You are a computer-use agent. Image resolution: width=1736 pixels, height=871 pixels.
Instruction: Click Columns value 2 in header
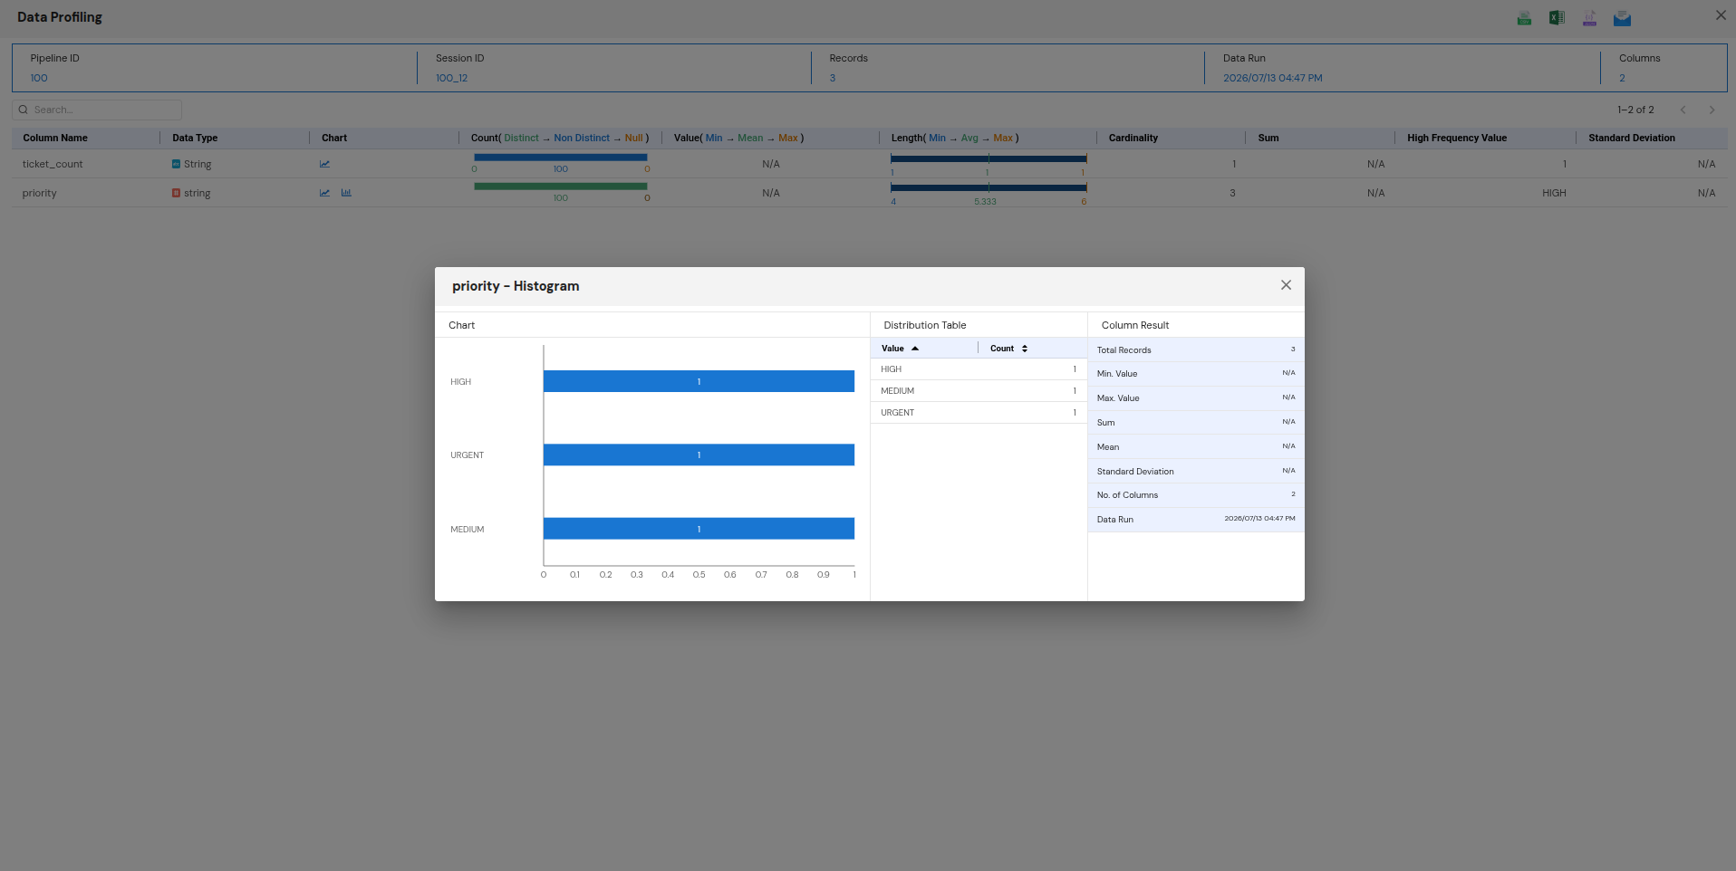point(1622,78)
